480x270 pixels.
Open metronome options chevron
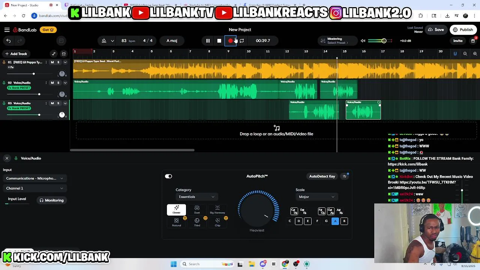112,40
